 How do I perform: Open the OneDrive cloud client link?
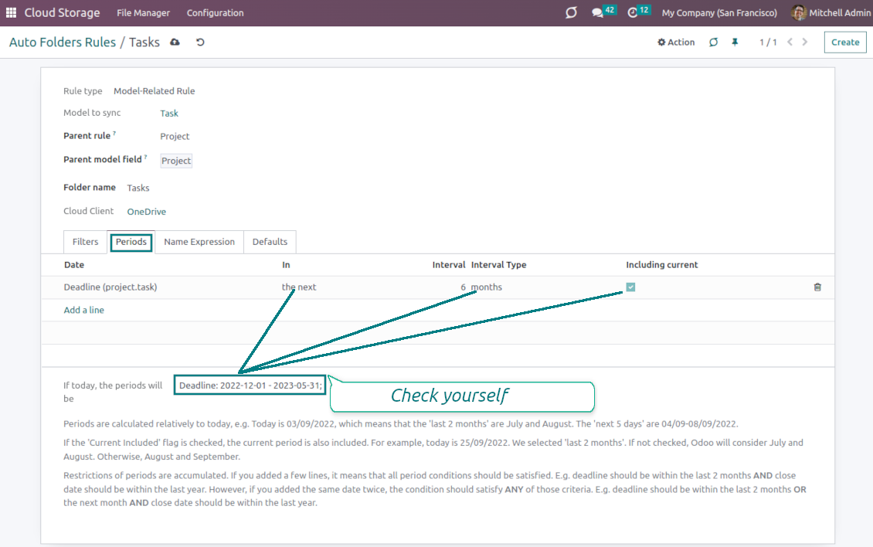coord(147,212)
